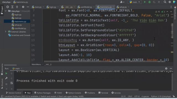Viewport: 177px width, 99px height.
Task: Open setup.py in project tree
Action: (x=17, y=25)
